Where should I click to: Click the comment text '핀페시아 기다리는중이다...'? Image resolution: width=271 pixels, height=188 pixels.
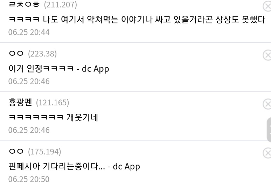coord(57,166)
